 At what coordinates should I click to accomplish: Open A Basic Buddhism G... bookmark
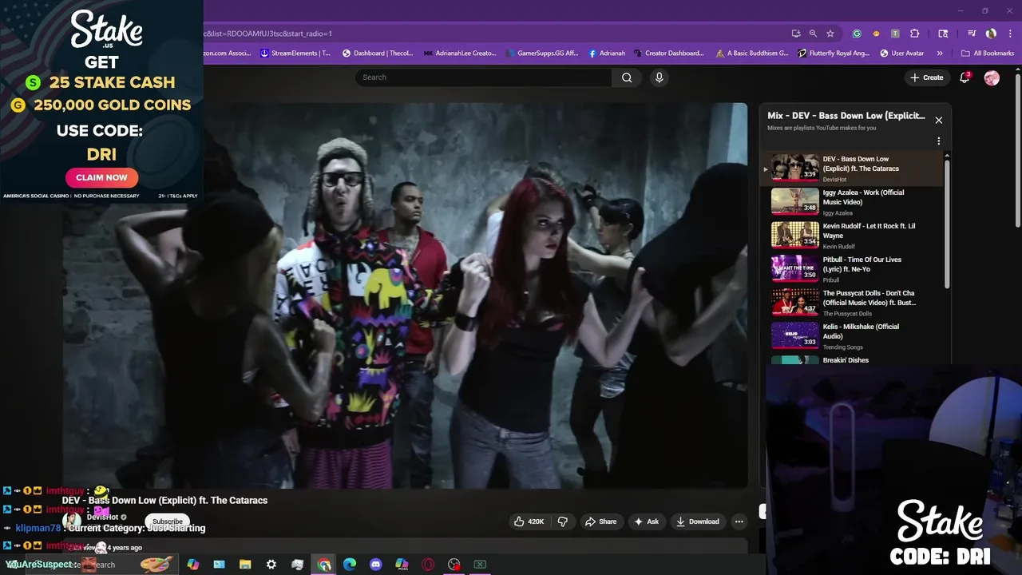click(x=752, y=54)
